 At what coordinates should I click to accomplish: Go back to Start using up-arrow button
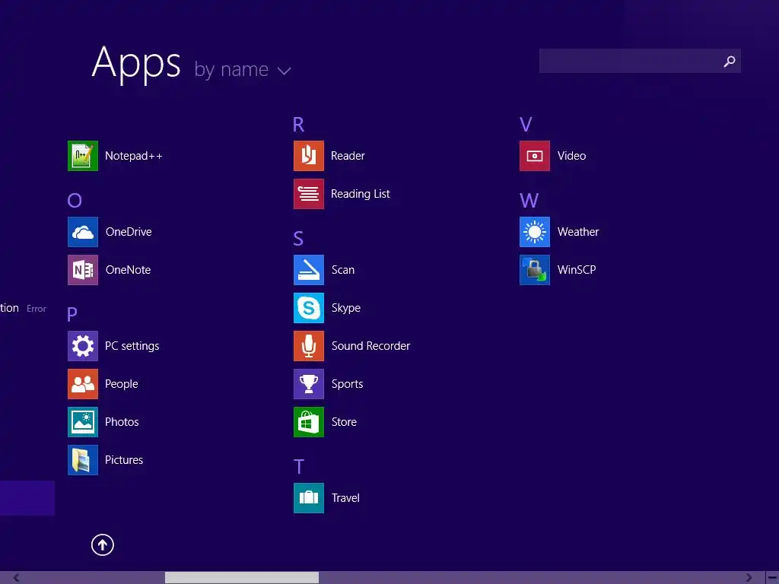[103, 544]
